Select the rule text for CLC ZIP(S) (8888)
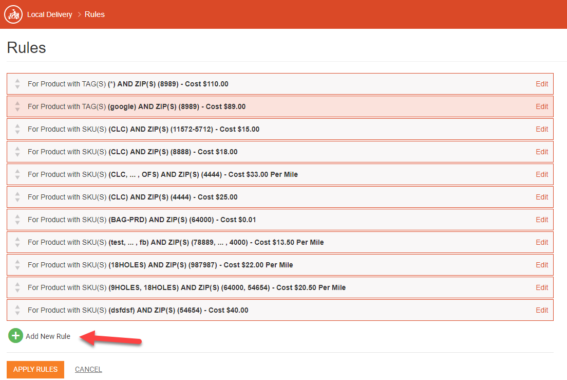 (133, 152)
